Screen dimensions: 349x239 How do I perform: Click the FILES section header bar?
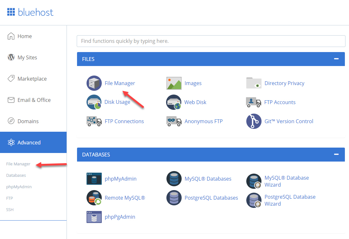tap(211, 59)
